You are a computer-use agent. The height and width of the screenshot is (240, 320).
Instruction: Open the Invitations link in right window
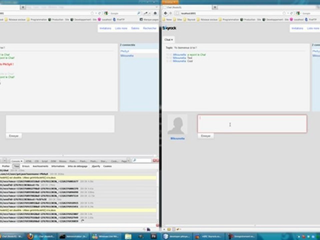pyautogui.click(x=297, y=28)
